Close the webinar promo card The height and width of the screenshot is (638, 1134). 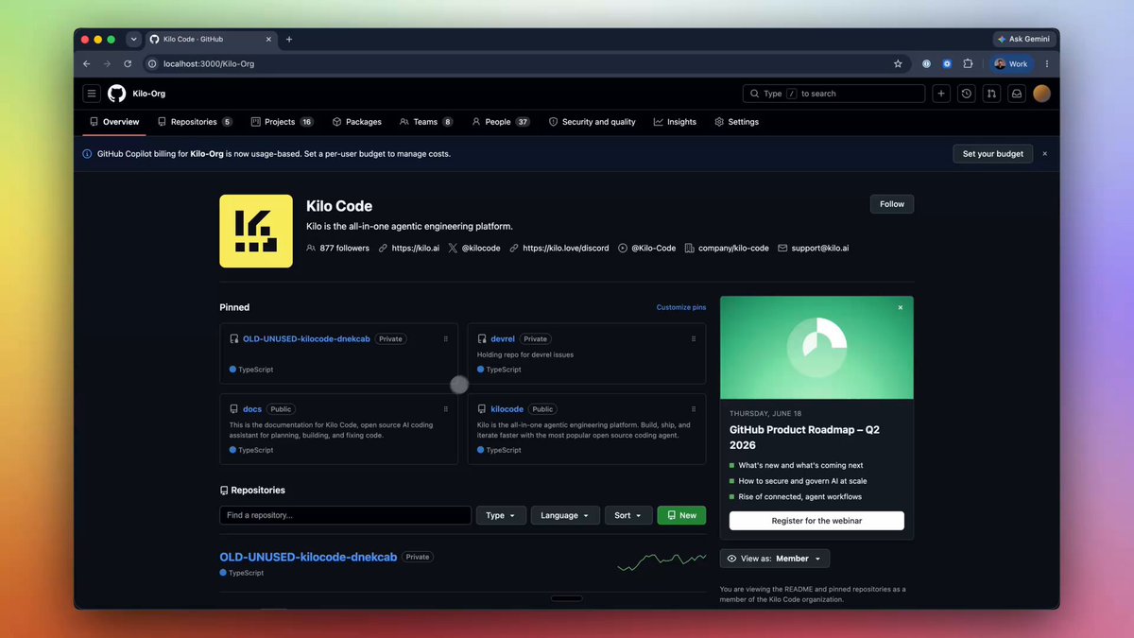click(900, 307)
